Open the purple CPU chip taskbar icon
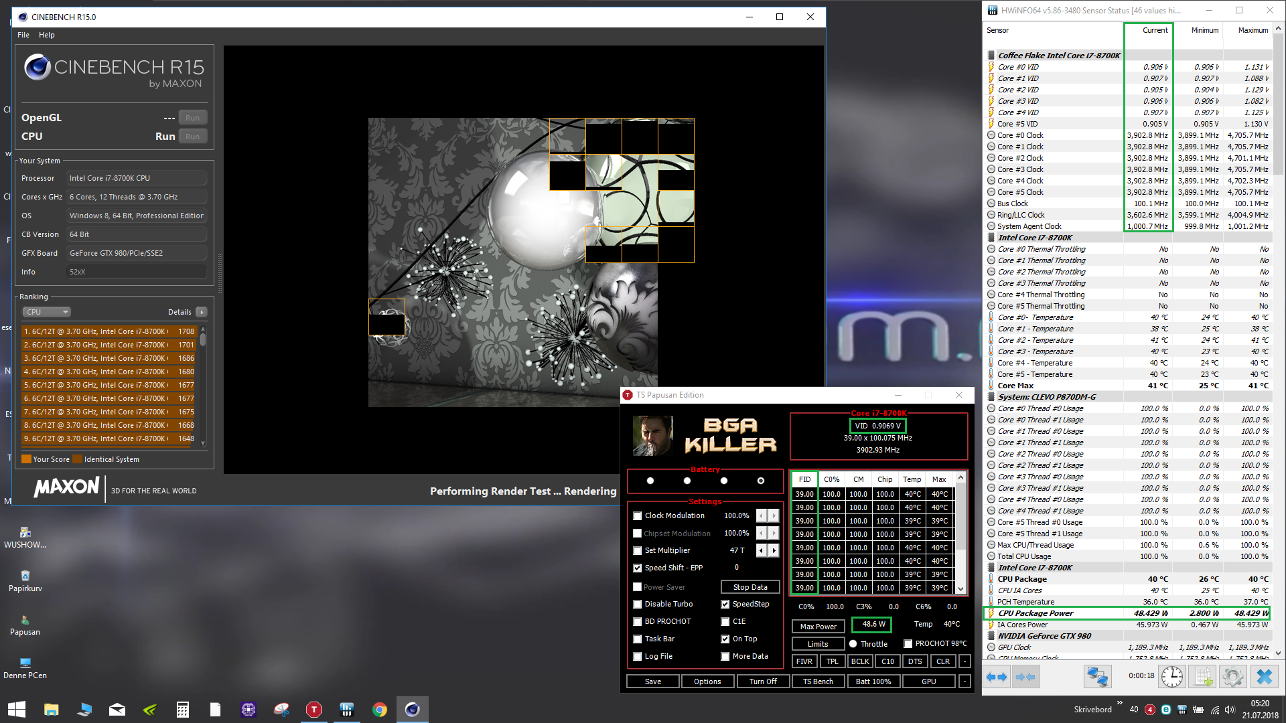This screenshot has height=723, width=1286. [248, 710]
